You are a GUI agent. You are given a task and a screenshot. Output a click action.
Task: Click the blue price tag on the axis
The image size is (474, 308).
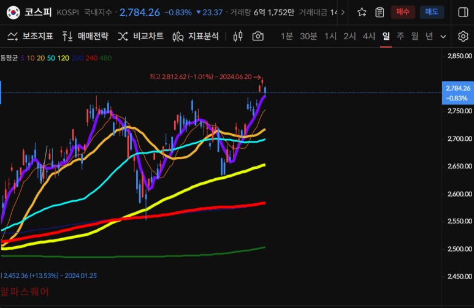(x=458, y=93)
